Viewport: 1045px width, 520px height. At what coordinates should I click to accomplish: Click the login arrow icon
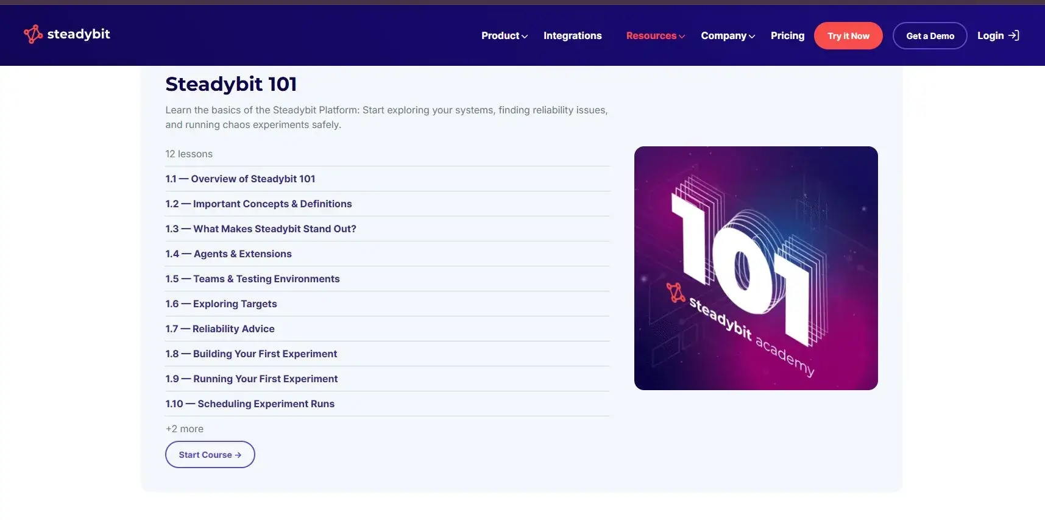1014,35
